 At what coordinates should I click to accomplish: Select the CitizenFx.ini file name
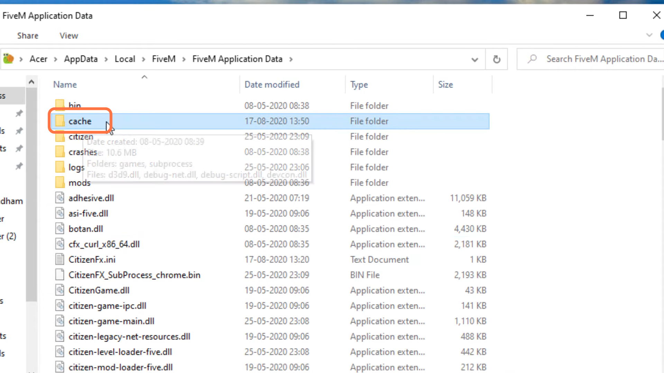[x=92, y=259]
